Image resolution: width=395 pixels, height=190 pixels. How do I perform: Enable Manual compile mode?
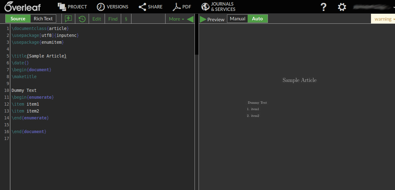[237, 18]
